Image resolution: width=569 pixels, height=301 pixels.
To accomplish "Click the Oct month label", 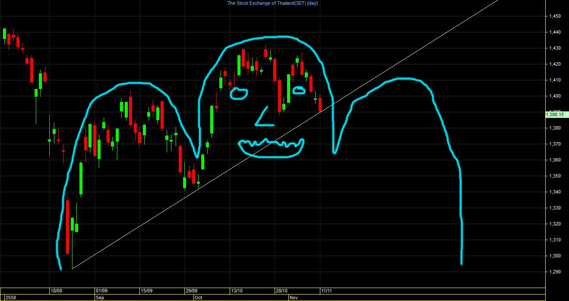I will pyautogui.click(x=199, y=298).
